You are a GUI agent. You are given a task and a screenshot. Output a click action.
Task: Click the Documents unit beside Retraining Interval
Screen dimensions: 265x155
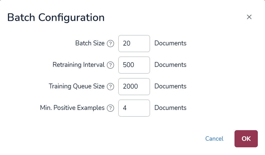click(x=170, y=65)
